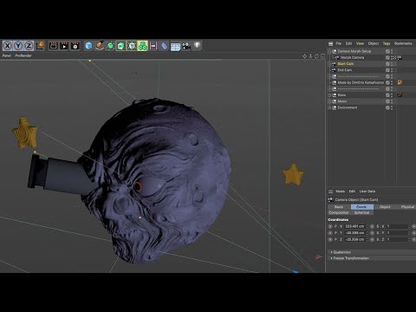416x312 pixels.
Task: Toggle the viewport maximize icon
Action: click(322, 56)
